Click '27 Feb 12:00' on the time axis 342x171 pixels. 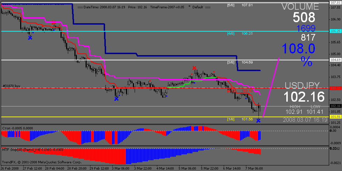coord(32,168)
